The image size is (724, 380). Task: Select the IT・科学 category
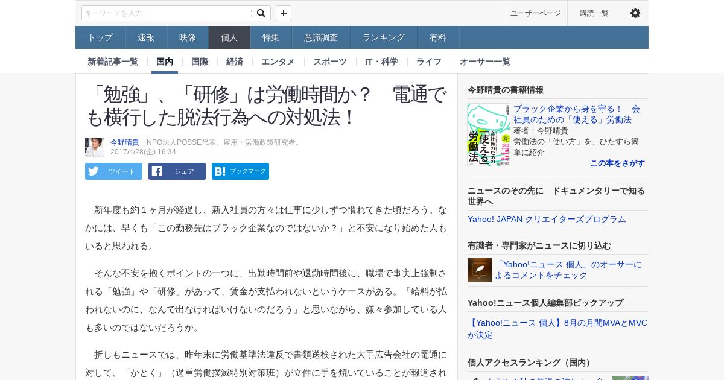tap(381, 62)
